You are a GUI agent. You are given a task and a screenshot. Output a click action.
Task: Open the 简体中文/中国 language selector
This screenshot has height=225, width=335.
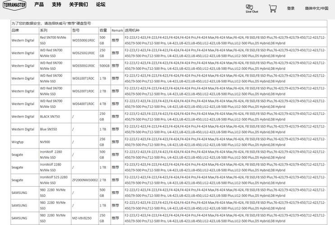[317, 9]
